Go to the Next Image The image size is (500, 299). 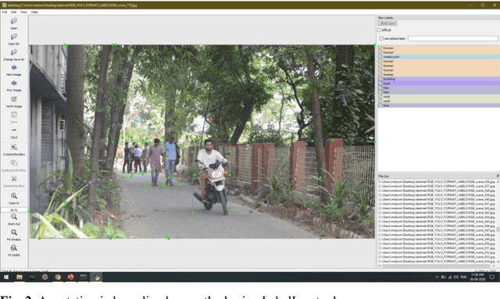(x=14, y=70)
